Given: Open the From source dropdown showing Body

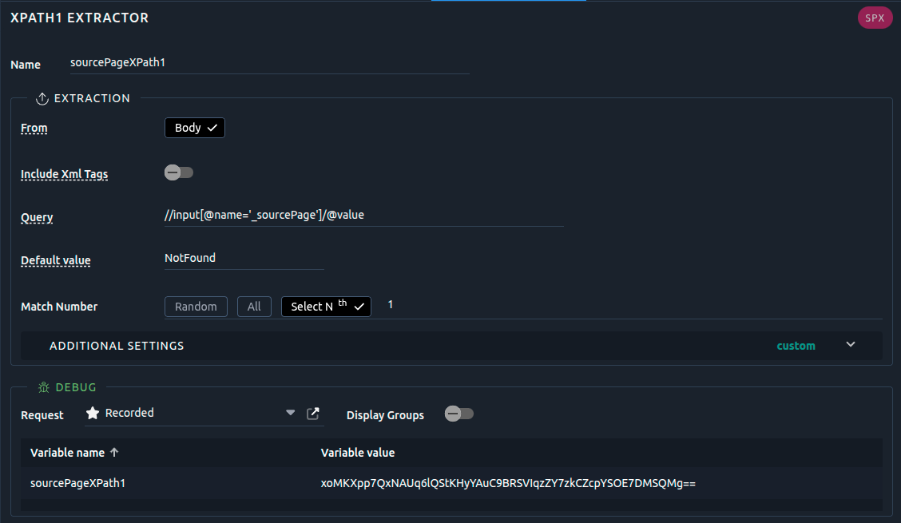Looking at the screenshot, I should 194,127.
